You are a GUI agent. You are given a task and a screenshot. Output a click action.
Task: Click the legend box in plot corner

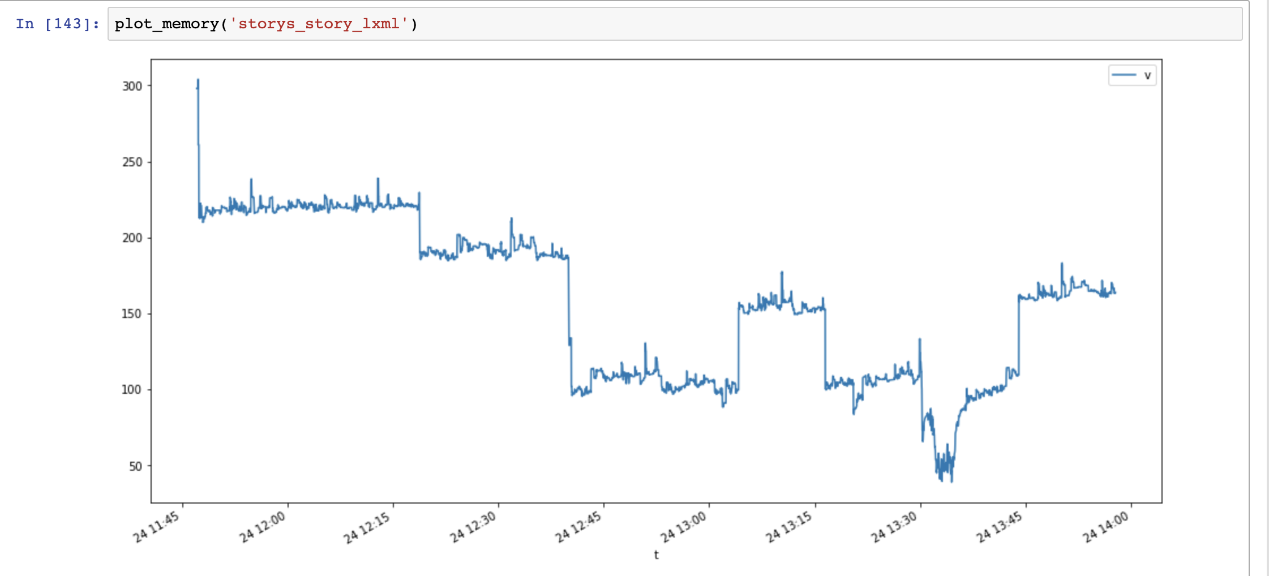coord(1132,74)
